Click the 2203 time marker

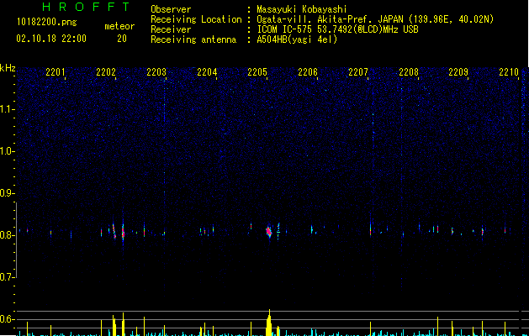click(x=156, y=72)
